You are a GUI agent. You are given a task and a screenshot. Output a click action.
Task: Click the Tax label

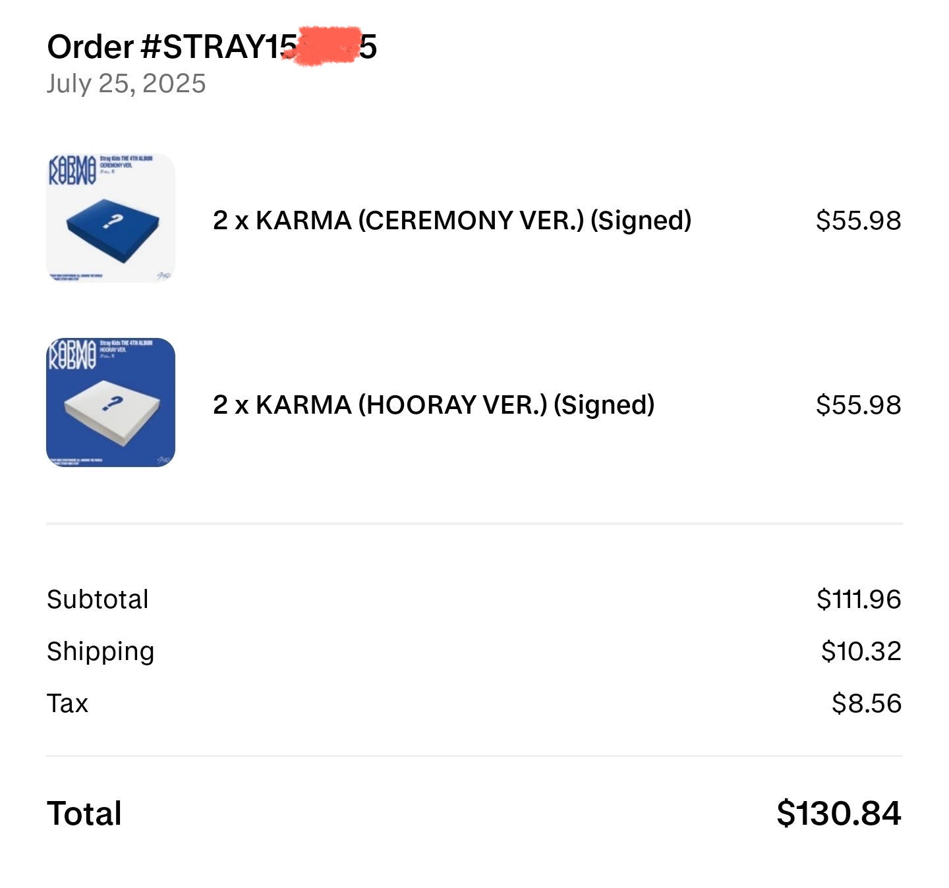point(67,703)
